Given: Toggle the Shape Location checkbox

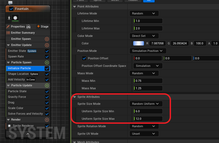Looking at the screenshot, I should click(47, 74).
